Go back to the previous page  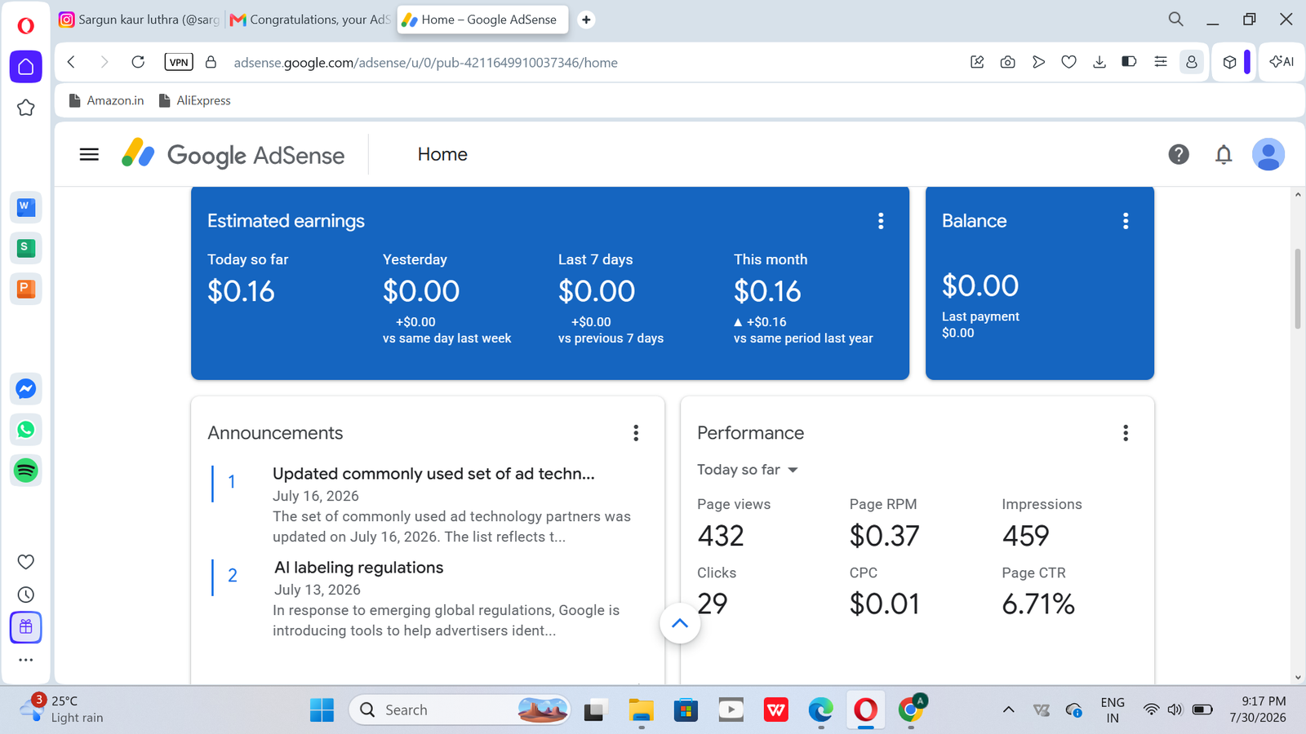coord(72,62)
